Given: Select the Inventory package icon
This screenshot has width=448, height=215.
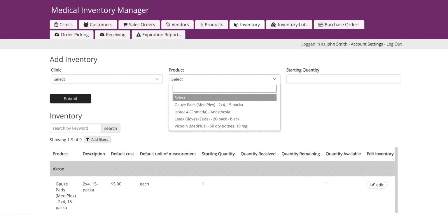Looking at the screenshot, I should 236,24.
